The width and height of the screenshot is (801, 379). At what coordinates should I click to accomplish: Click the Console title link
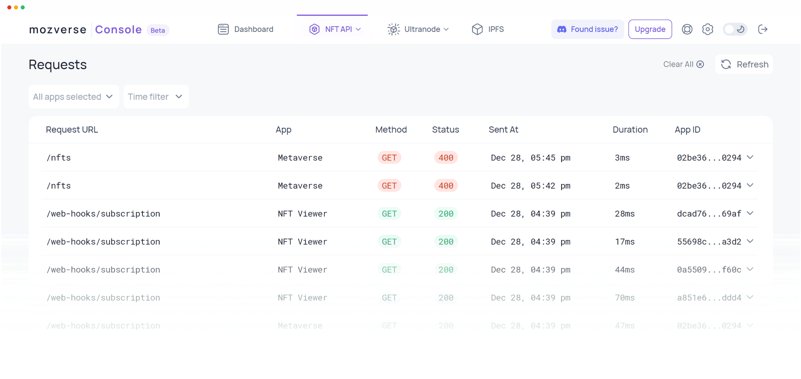click(x=118, y=30)
